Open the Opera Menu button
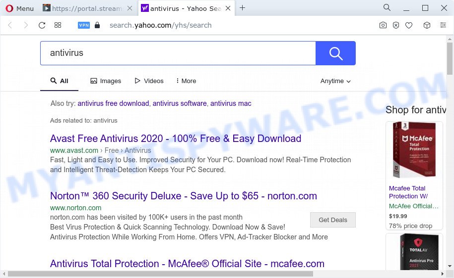454x278 pixels. 19,8
